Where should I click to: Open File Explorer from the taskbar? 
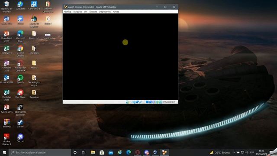tap(93, 152)
